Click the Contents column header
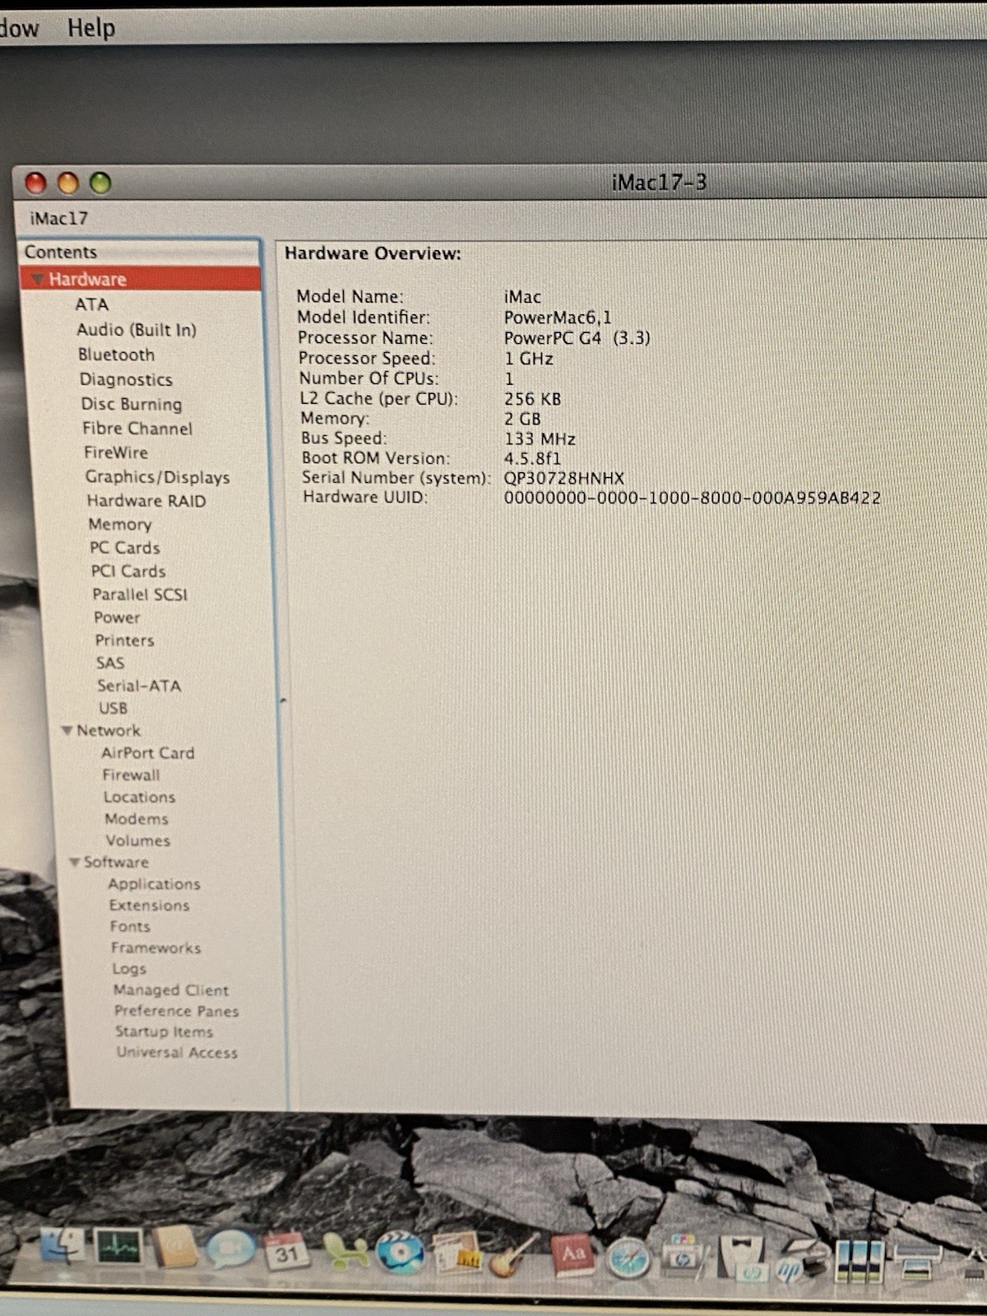The height and width of the screenshot is (1316, 987). coord(138,252)
